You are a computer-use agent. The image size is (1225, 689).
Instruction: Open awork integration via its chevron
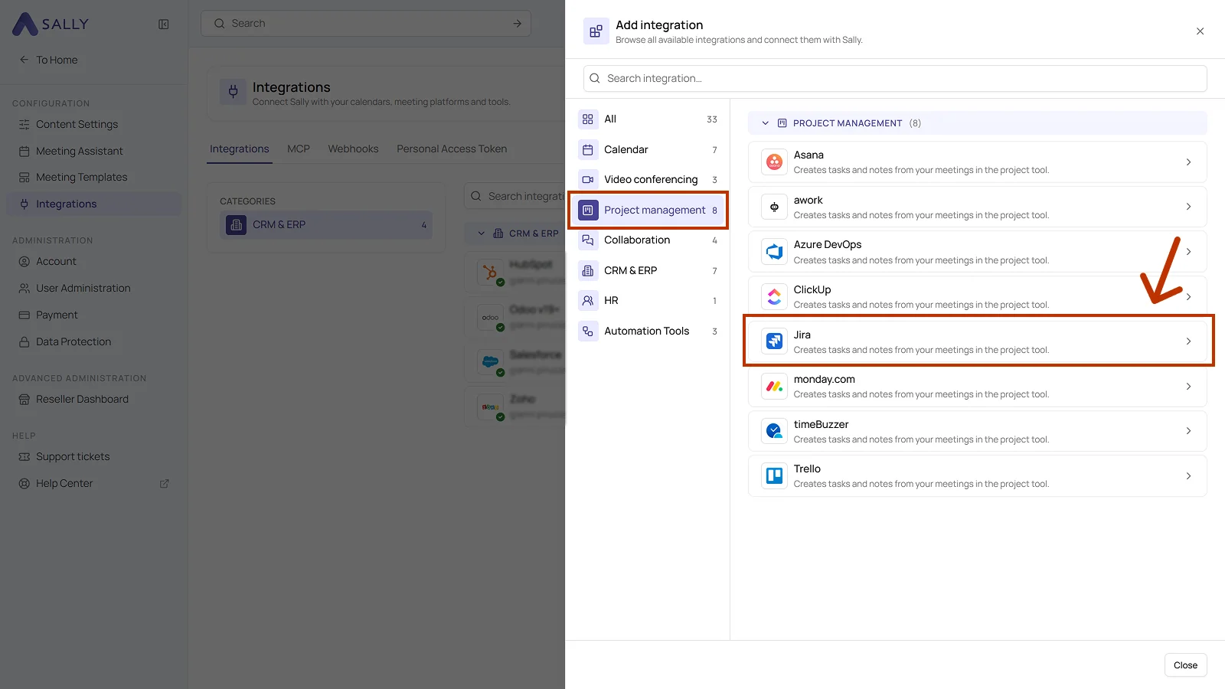tap(1188, 207)
